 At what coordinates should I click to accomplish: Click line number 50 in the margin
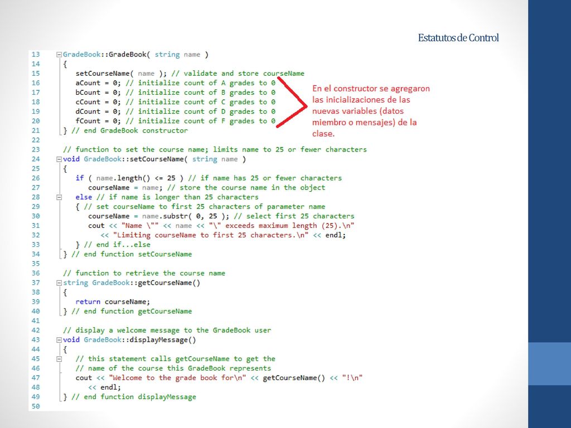click(35, 406)
